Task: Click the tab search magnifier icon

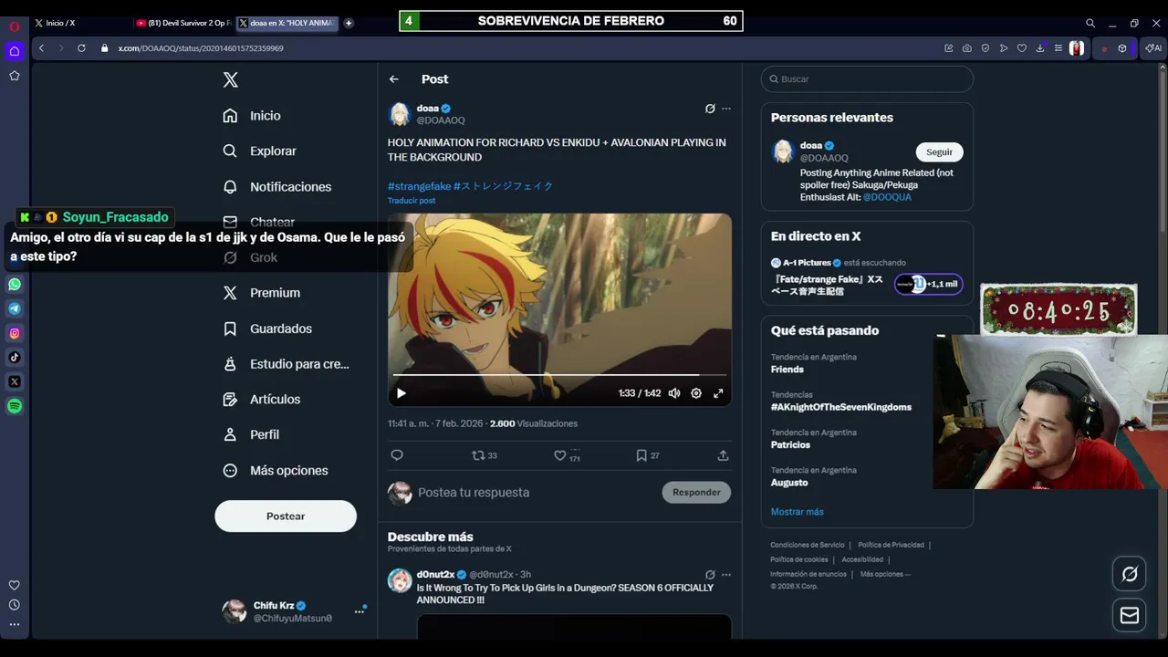Action: (x=1090, y=23)
